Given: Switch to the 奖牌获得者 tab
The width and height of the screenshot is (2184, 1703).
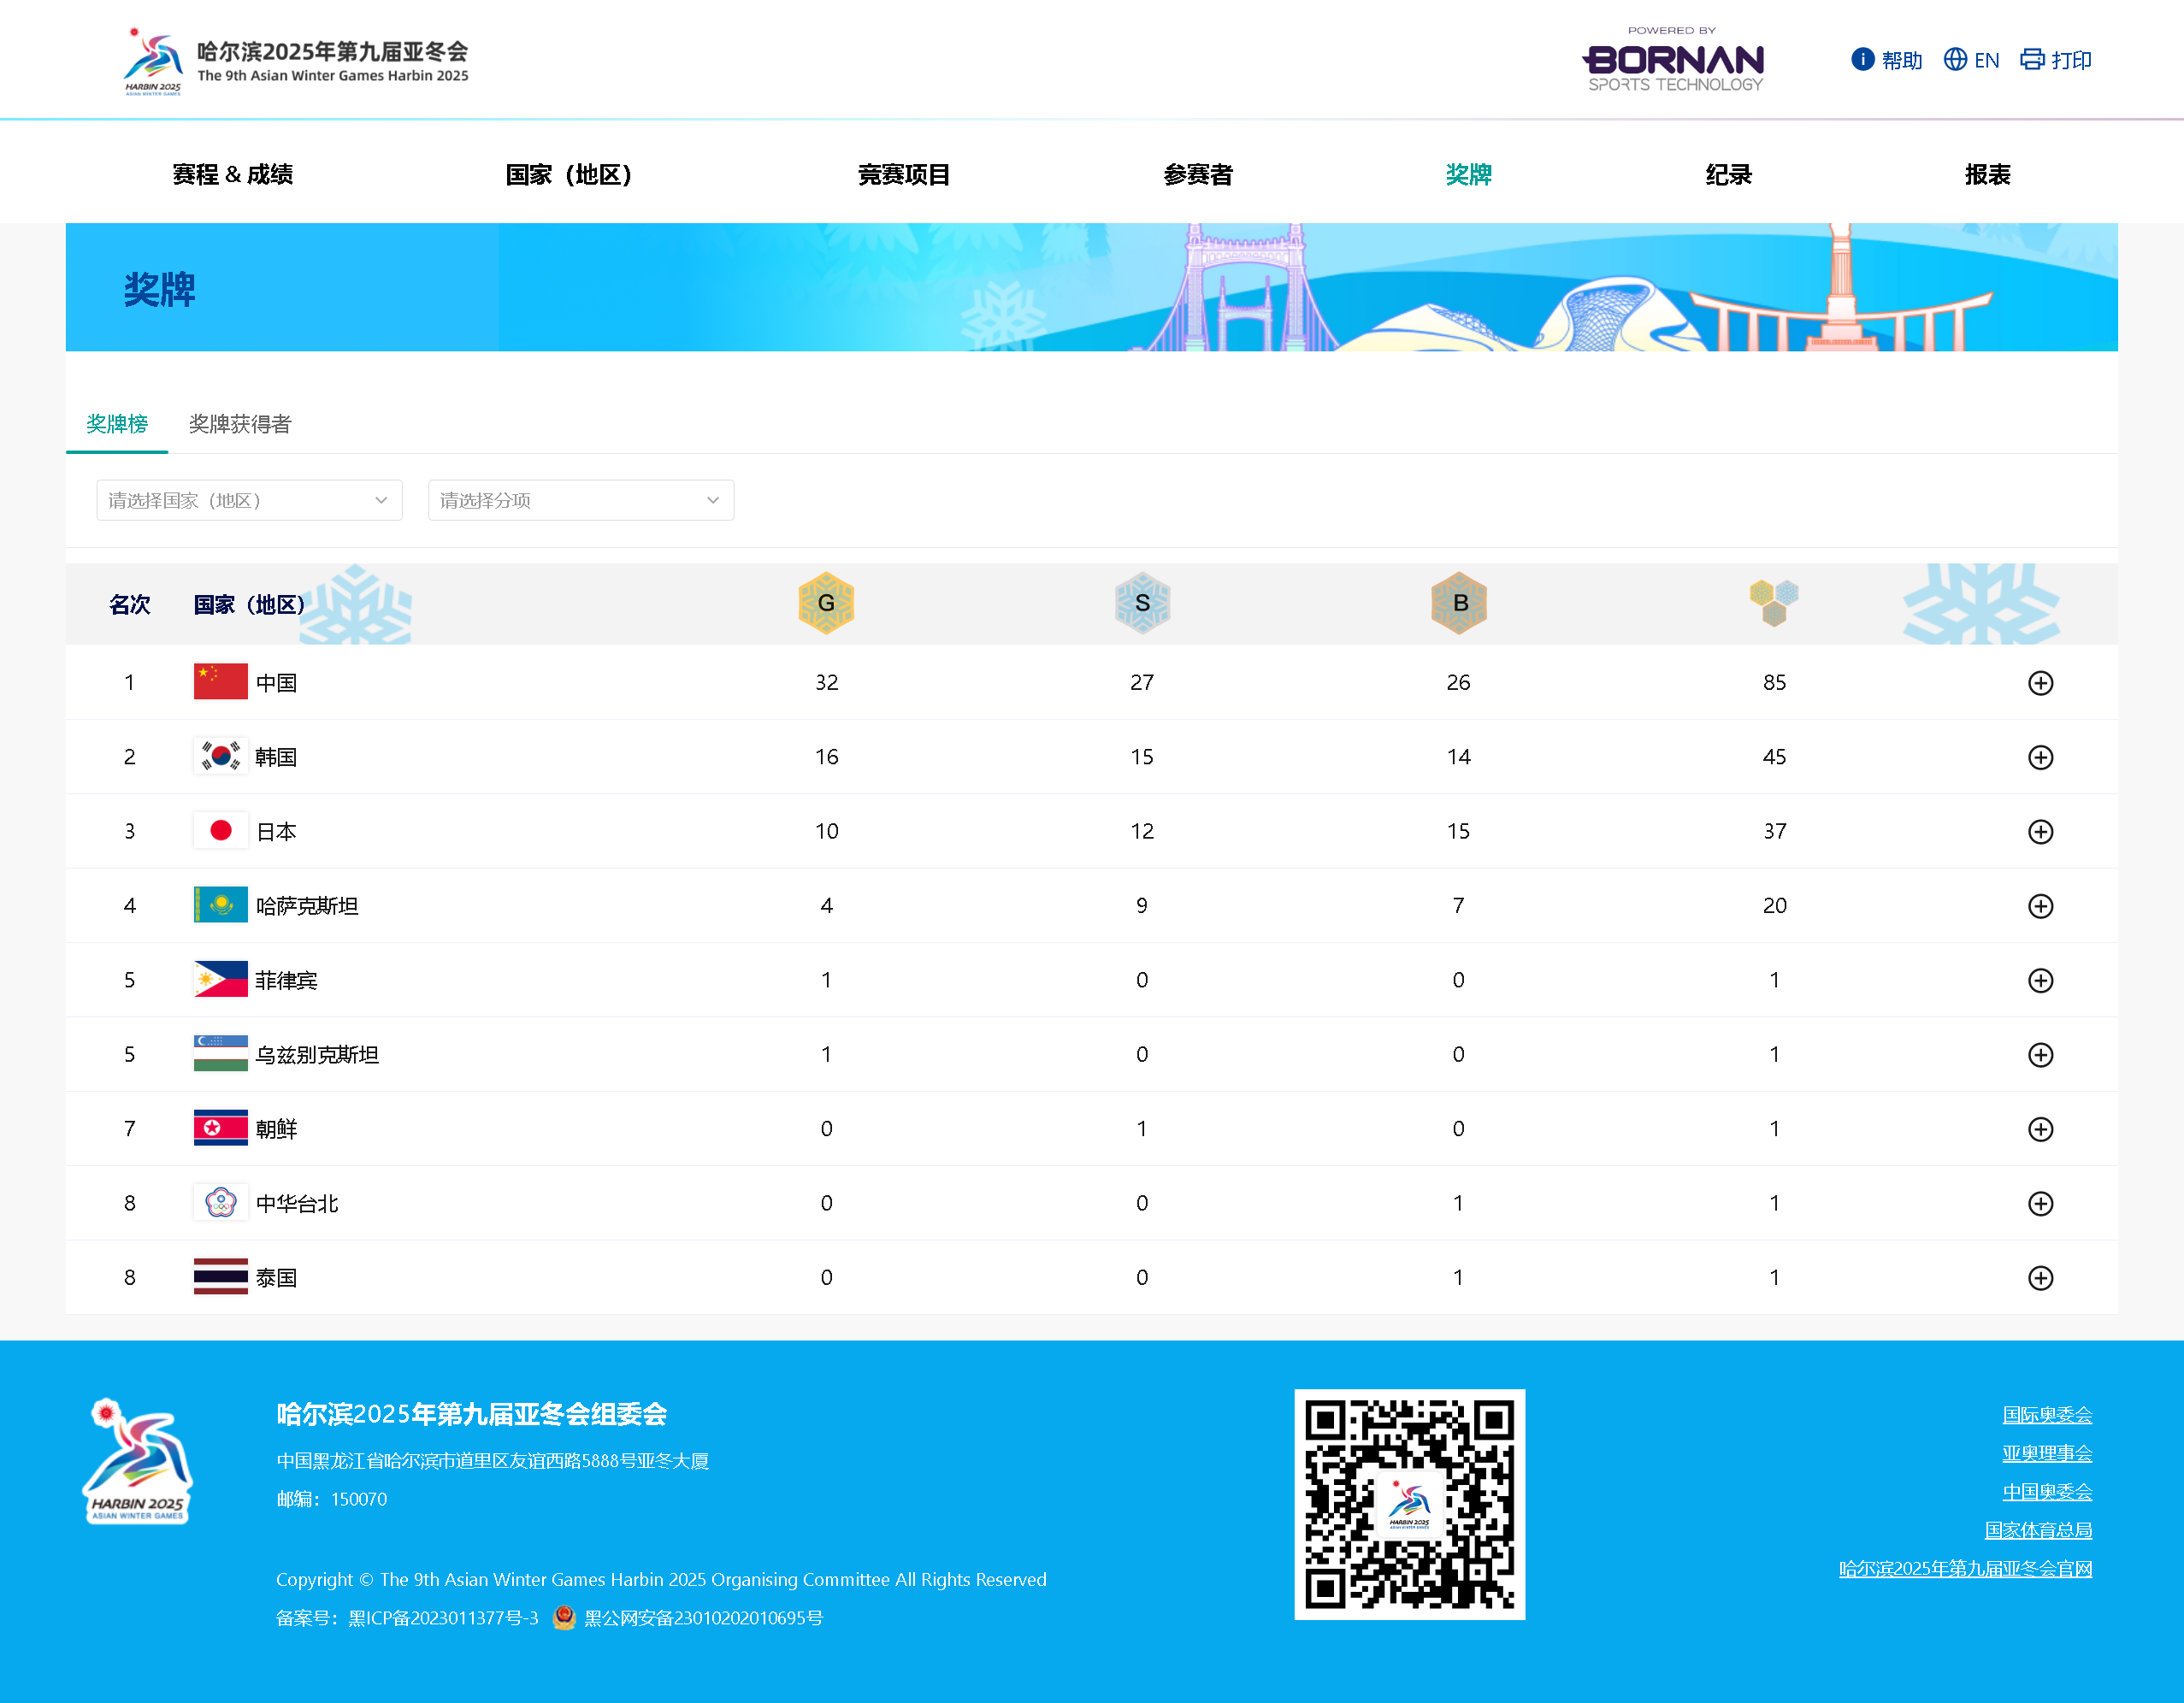Looking at the screenshot, I should tap(240, 424).
